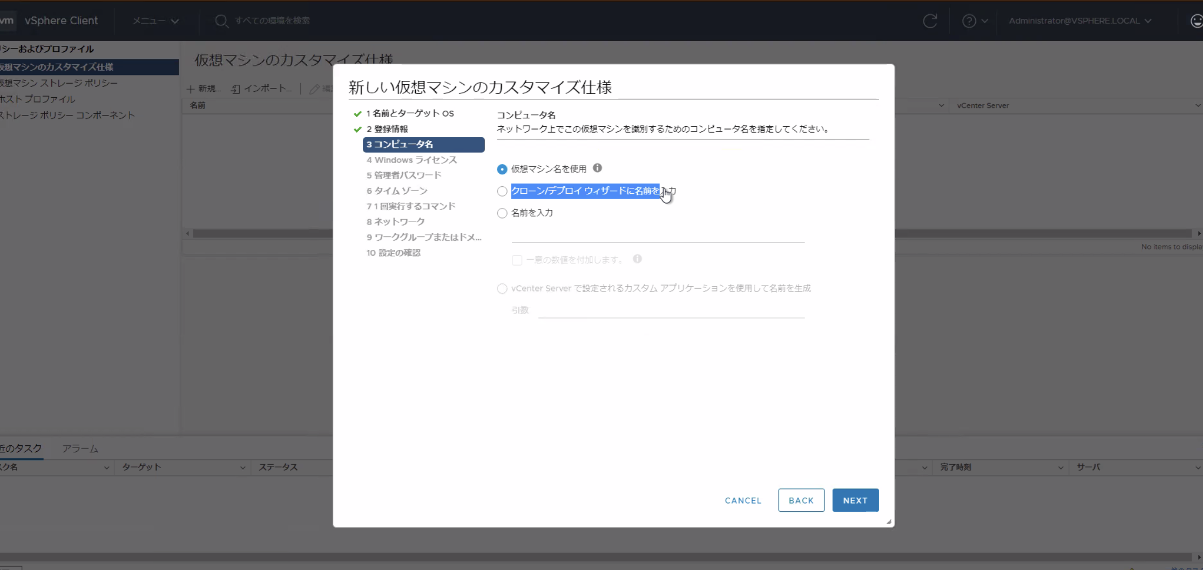The height and width of the screenshot is (570, 1203).
Task: Click the search magnifier icon
Action: (x=222, y=21)
